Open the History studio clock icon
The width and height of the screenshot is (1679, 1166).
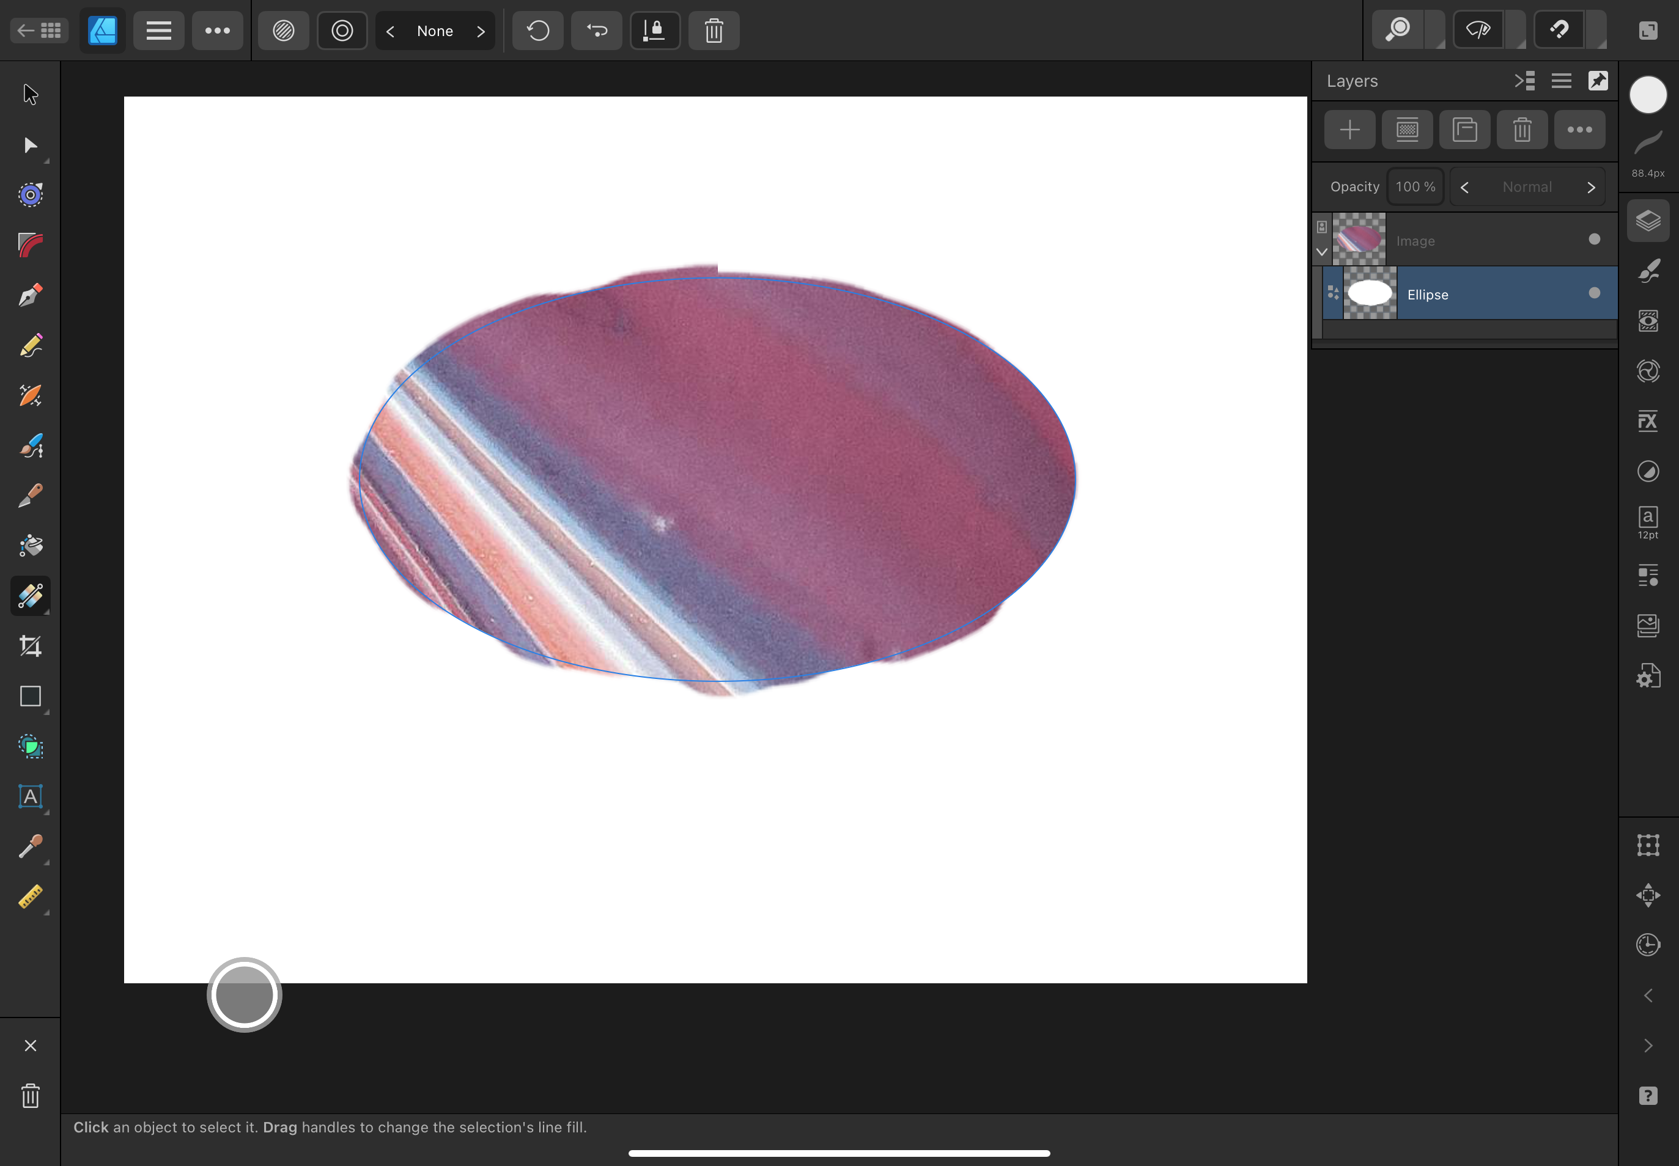pyautogui.click(x=1648, y=945)
